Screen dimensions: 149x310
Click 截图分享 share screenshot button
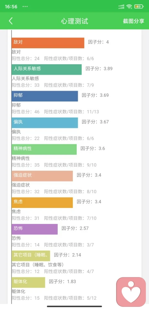pyautogui.click(x=134, y=21)
